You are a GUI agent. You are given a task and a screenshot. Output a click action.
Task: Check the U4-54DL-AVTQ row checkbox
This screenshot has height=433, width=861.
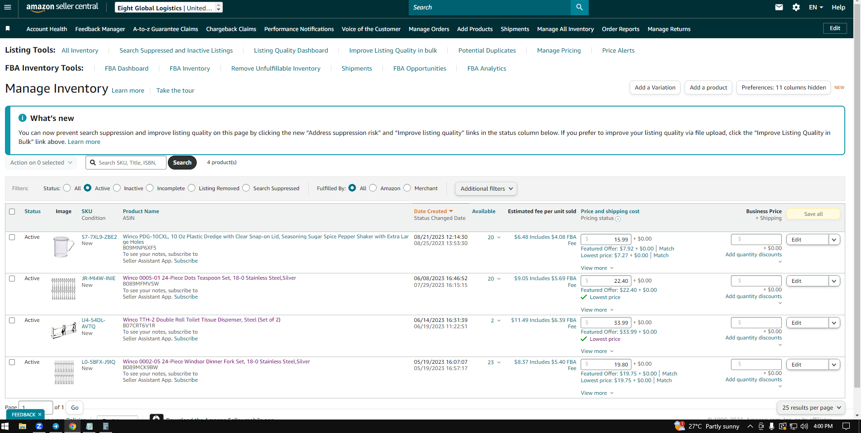click(12, 320)
